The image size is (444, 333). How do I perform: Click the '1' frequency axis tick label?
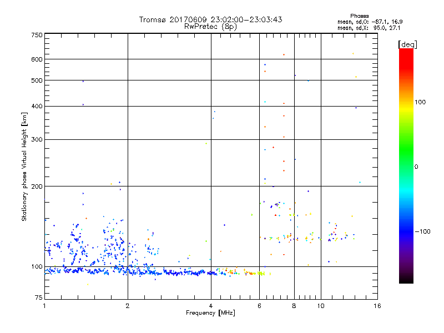point(44,306)
